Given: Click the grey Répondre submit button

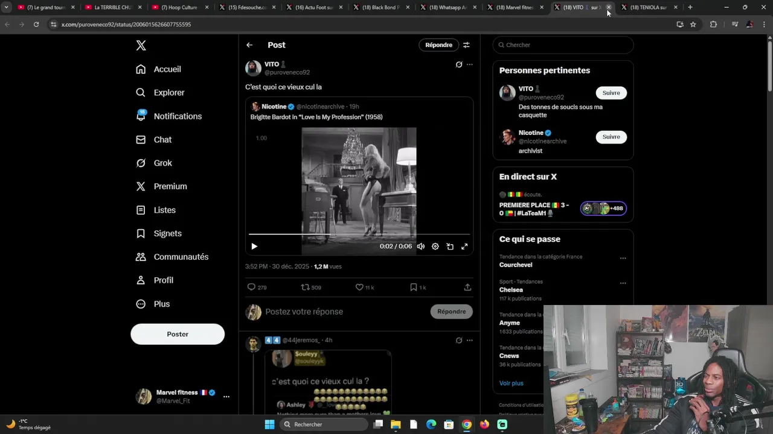Looking at the screenshot, I should point(452,312).
